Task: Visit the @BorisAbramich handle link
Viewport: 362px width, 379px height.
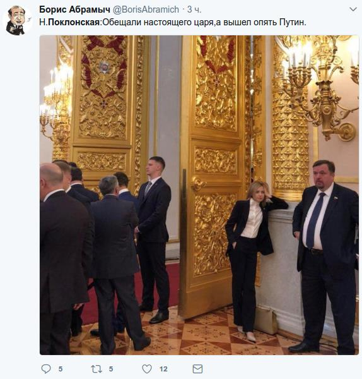Action: point(146,9)
